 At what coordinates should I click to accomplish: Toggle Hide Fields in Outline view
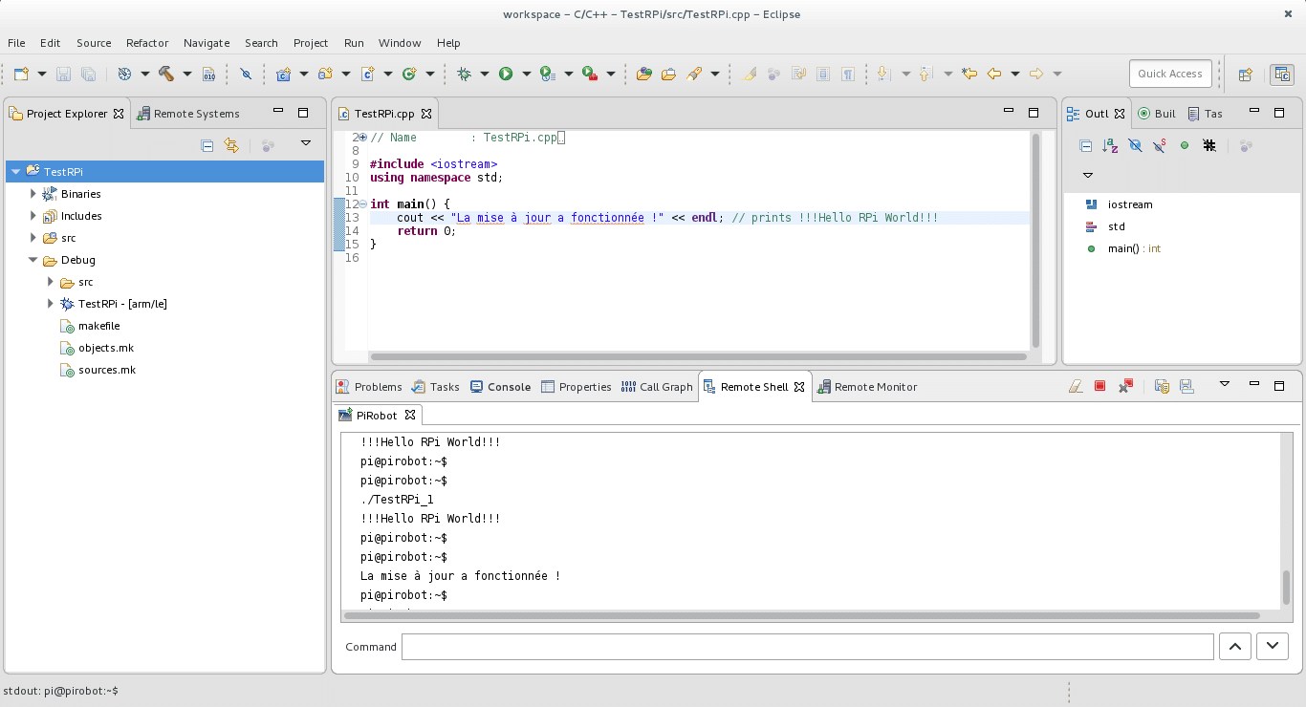click(x=1135, y=145)
